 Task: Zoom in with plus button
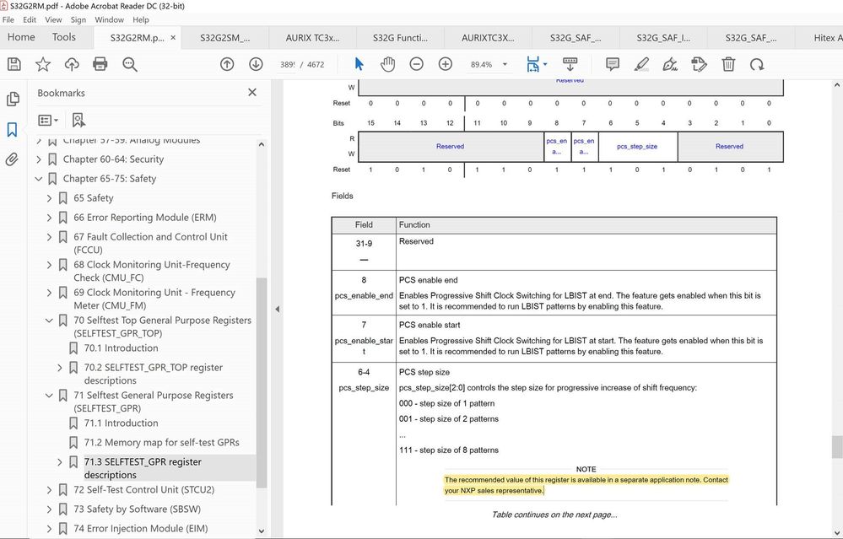point(446,64)
